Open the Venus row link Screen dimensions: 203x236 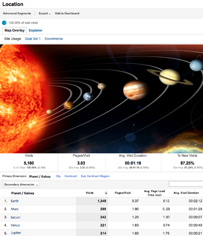[x=15, y=225]
